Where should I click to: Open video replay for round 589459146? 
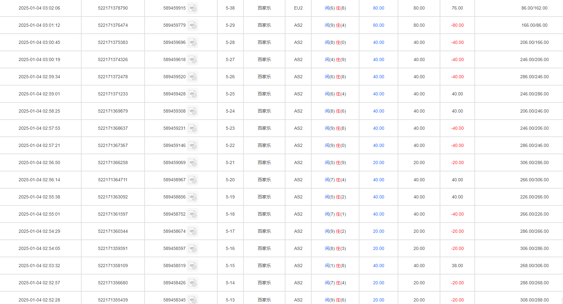point(192,146)
